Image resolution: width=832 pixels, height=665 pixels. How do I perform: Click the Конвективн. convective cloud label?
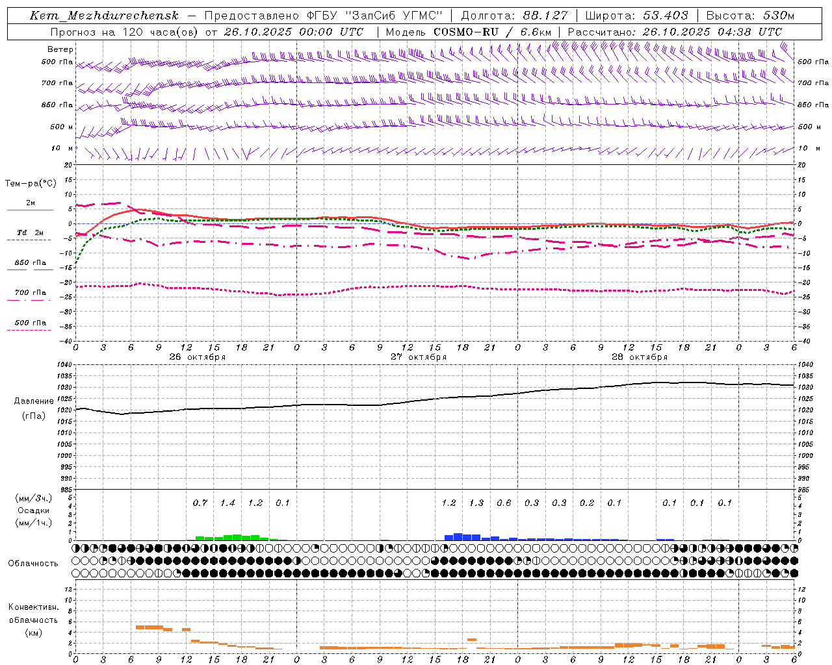(x=33, y=607)
